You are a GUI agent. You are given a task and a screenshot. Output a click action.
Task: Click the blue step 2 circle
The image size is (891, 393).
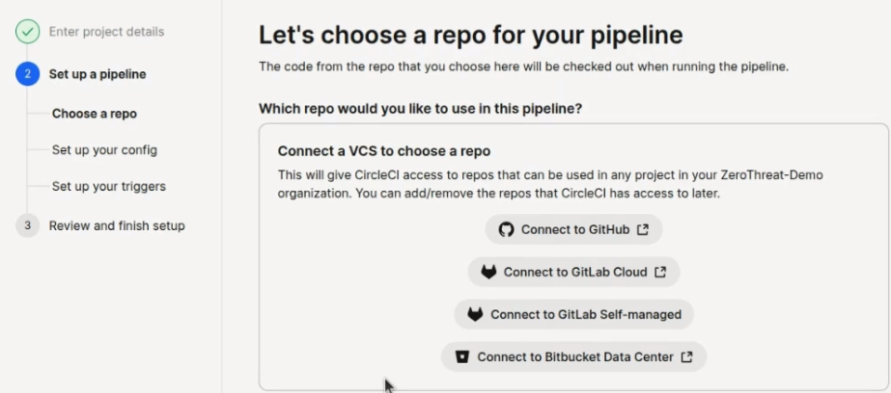(x=27, y=74)
